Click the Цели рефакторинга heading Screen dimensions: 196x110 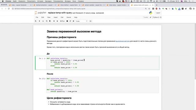(59, 98)
